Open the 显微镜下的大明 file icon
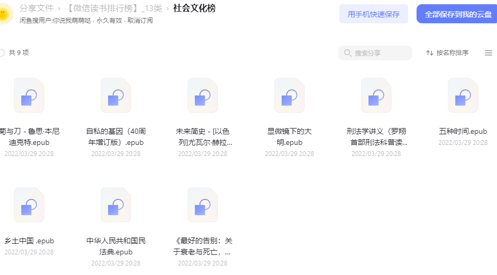This screenshot has height=275, width=497. [x=290, y=95]
